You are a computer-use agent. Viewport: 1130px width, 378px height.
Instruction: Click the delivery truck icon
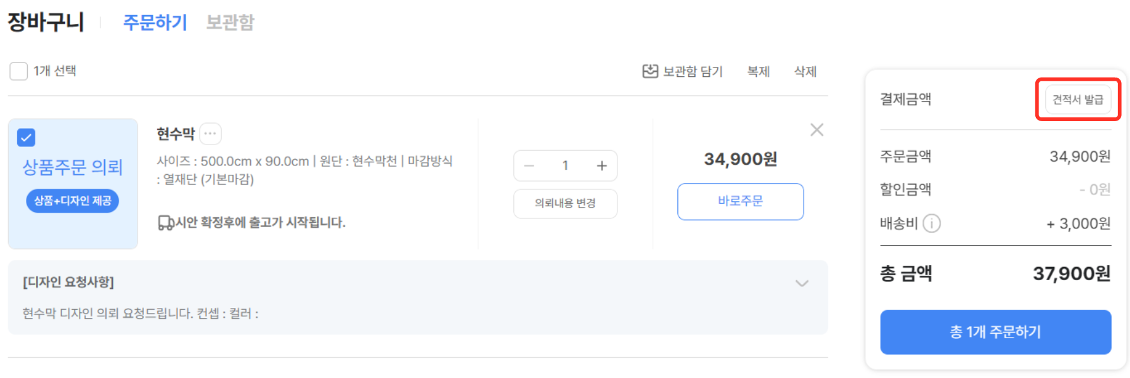(165, 223)
